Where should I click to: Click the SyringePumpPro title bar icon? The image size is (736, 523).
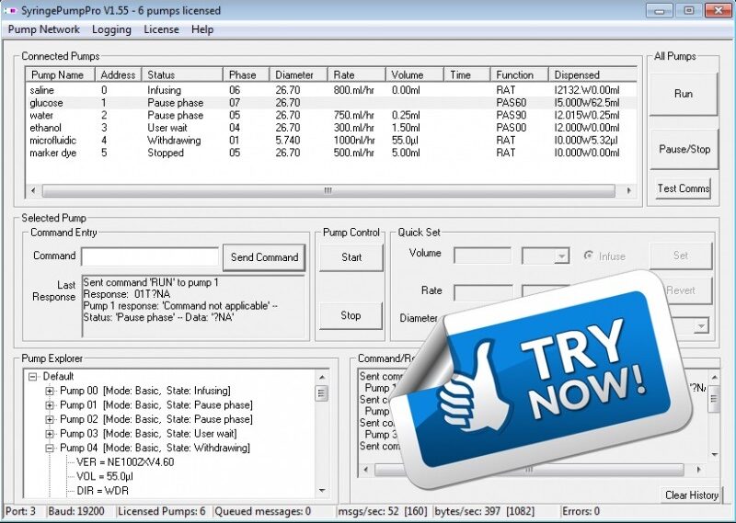tap(10, 10)
